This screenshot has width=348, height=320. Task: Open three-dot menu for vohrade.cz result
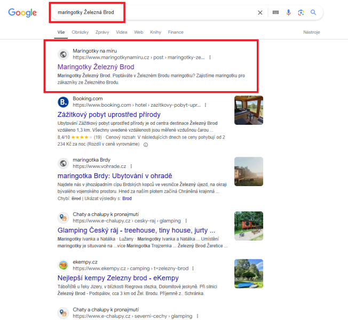131,166
